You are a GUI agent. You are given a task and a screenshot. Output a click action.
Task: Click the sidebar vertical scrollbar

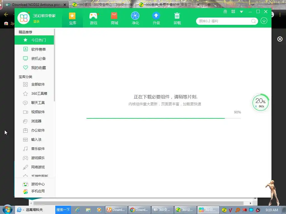point(54,65)
